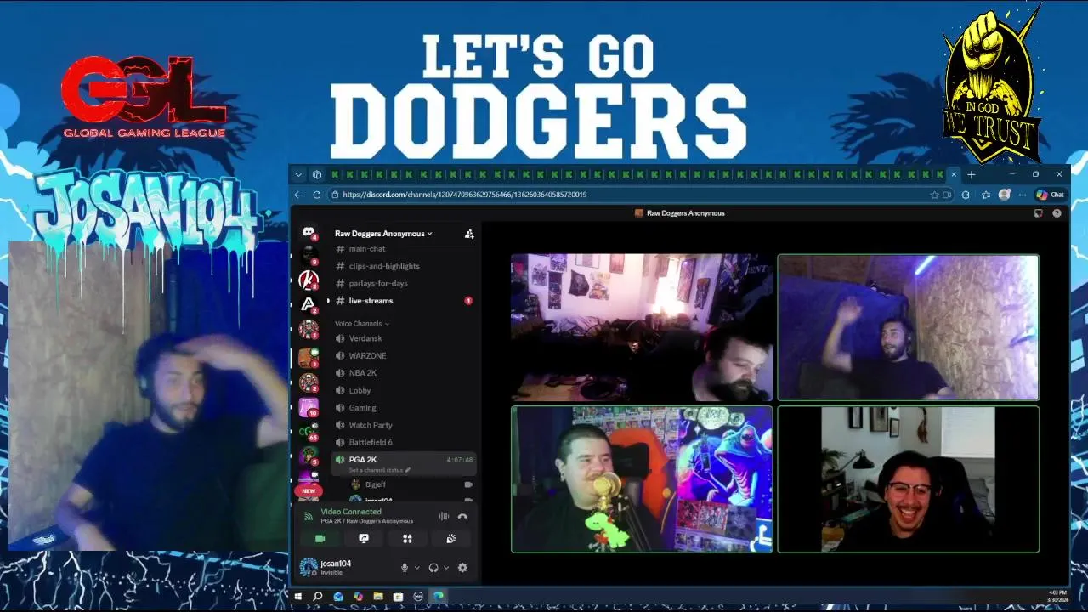Join the WARZONE voice channel
Viewport: 1088px width, 612px height.
click(x=367, y=356)
